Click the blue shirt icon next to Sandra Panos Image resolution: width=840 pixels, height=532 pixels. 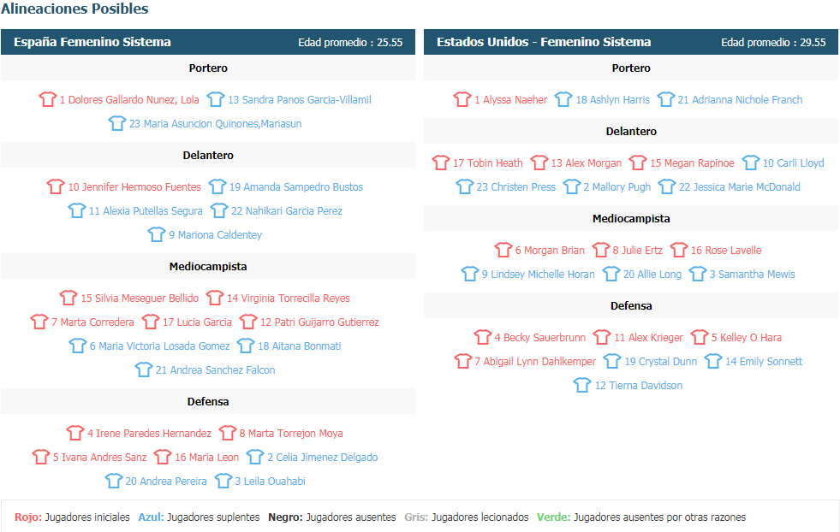coord(216,99)
